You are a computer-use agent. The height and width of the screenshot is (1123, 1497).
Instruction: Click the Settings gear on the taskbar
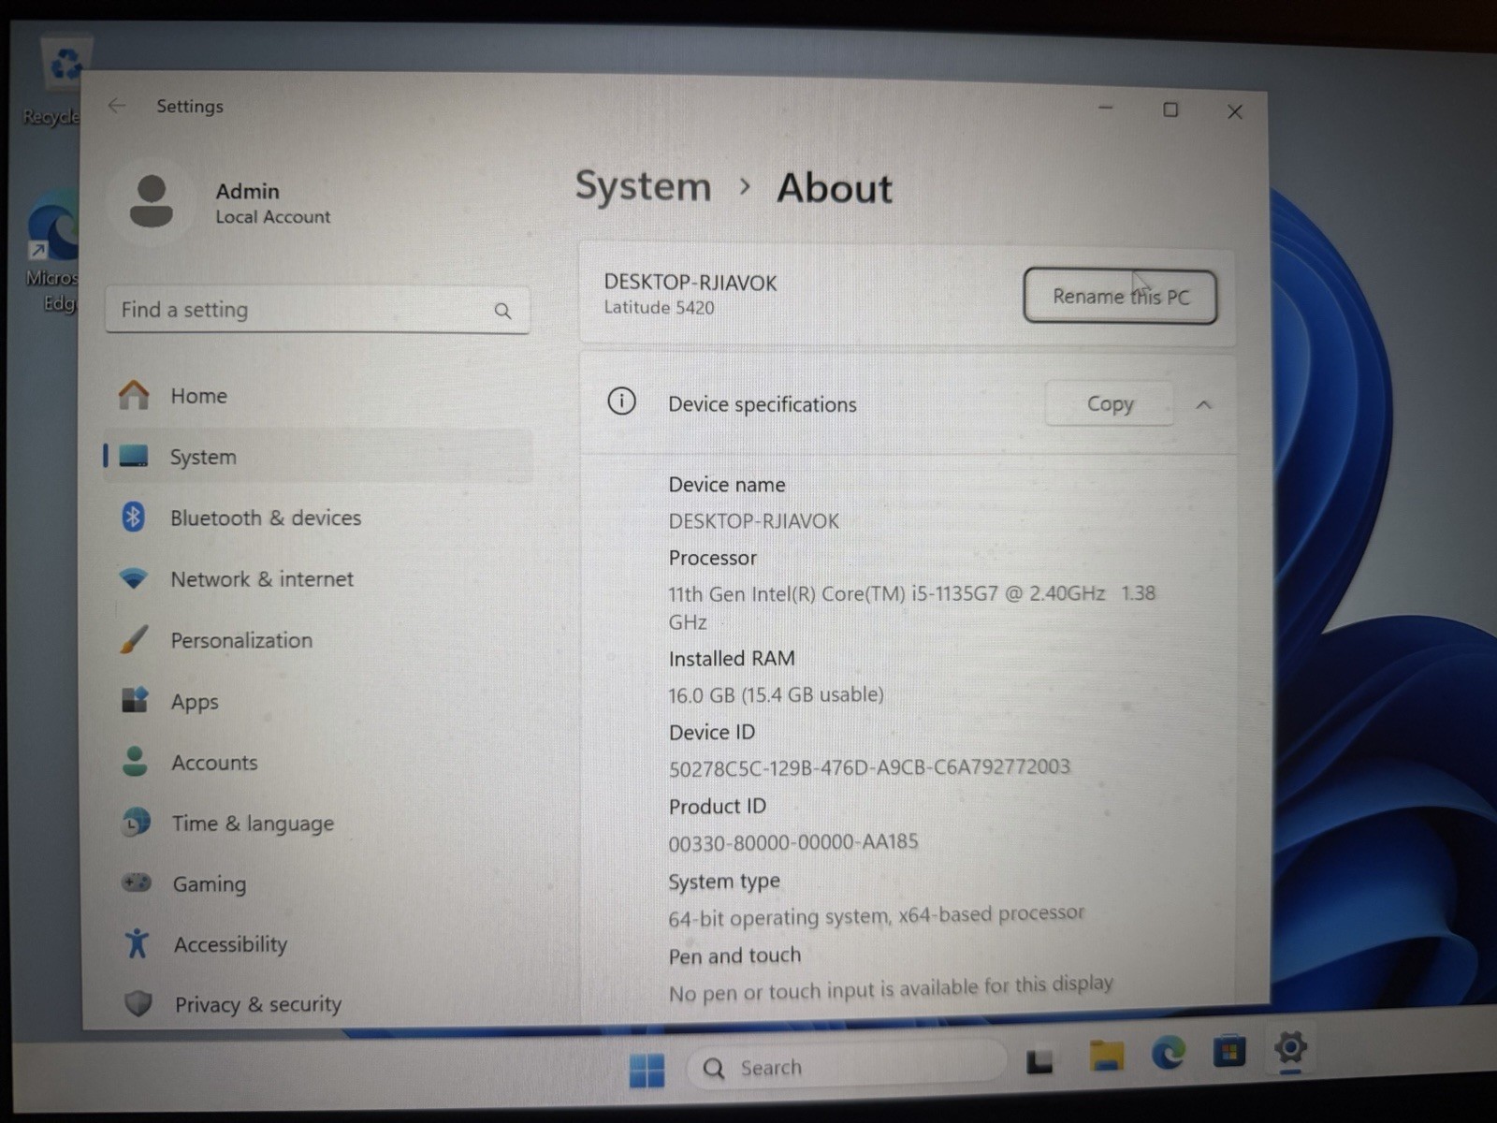(x=1290, y=1047)
